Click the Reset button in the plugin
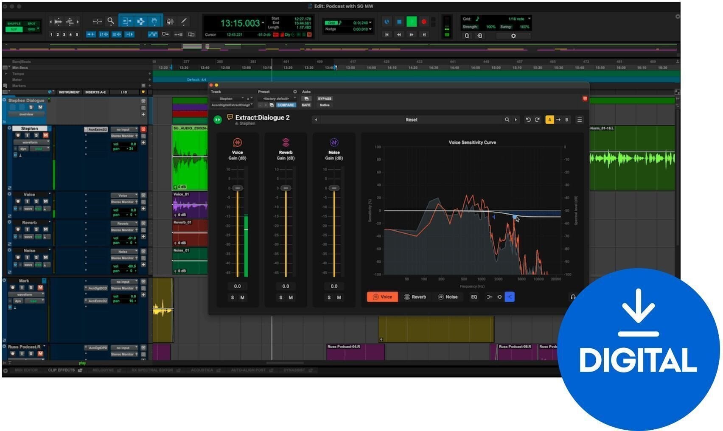The height and width of the screenshot is (431, 723). tap(411, 120)
